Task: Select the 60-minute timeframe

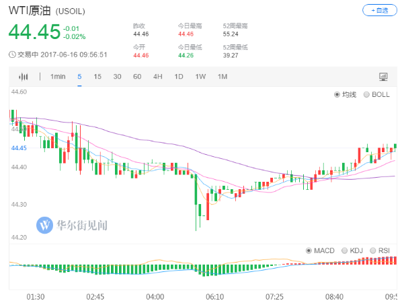Action: pyautogui.click(x=137, y=77)
